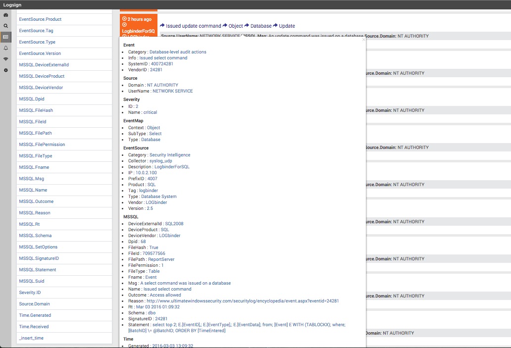This screenshot has height=348, width=511.
Task: Select the Time.Received field
Action: pos(64,327)
